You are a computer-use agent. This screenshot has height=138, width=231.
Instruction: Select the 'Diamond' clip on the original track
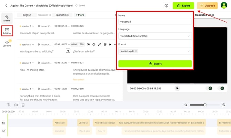59,131
